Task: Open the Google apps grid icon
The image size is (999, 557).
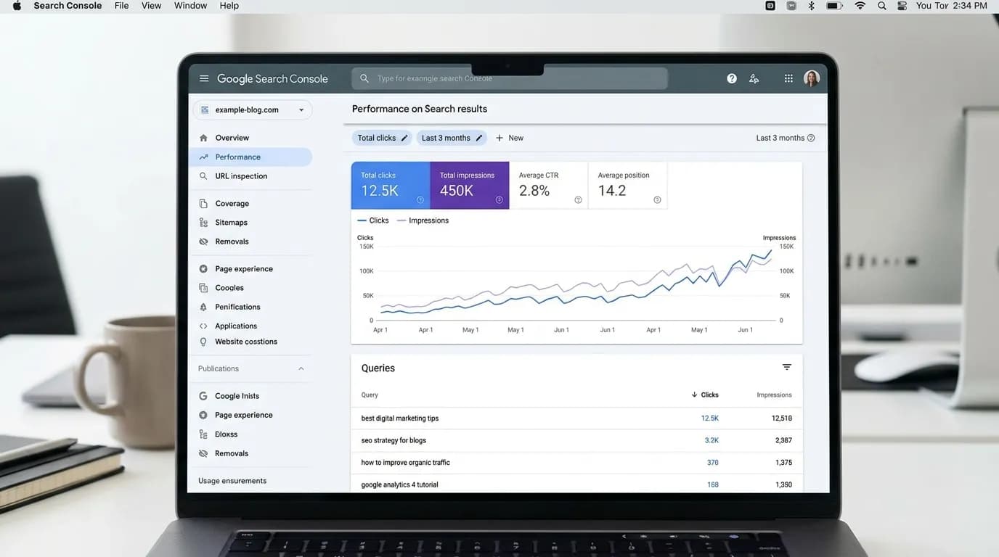Action: click(788, 78)
